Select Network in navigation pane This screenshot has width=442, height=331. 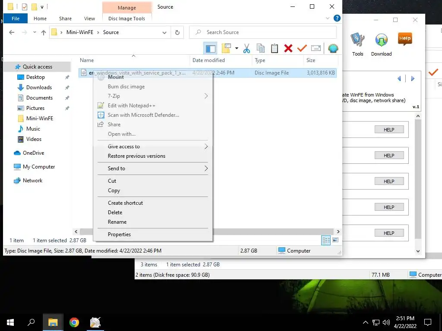coord(32,181)
